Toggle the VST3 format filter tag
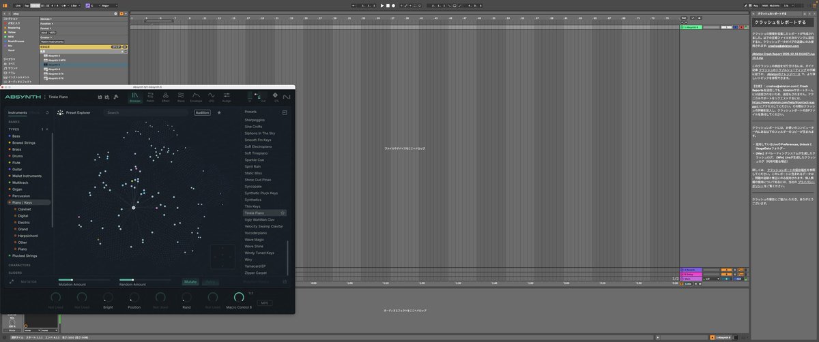This screenshot has height=342, width=819. click(x=53, y=33)
